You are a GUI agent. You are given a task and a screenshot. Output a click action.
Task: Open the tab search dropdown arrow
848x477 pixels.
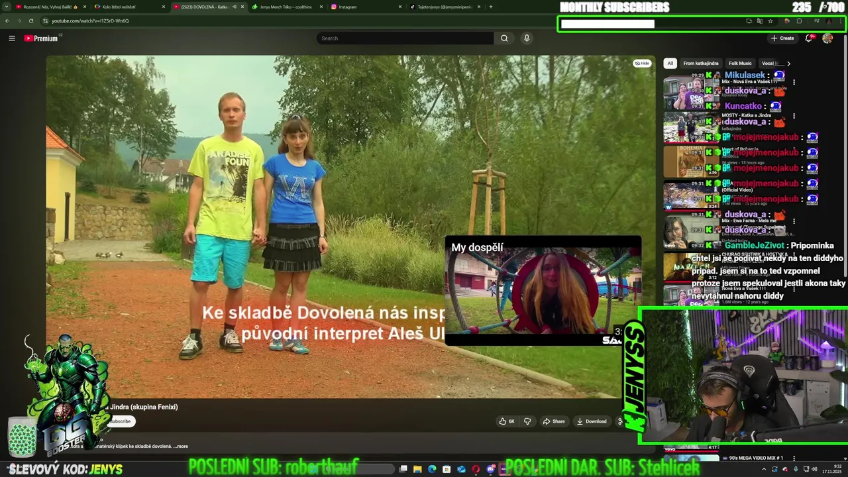pyautogui.click(x=6, y=7)
